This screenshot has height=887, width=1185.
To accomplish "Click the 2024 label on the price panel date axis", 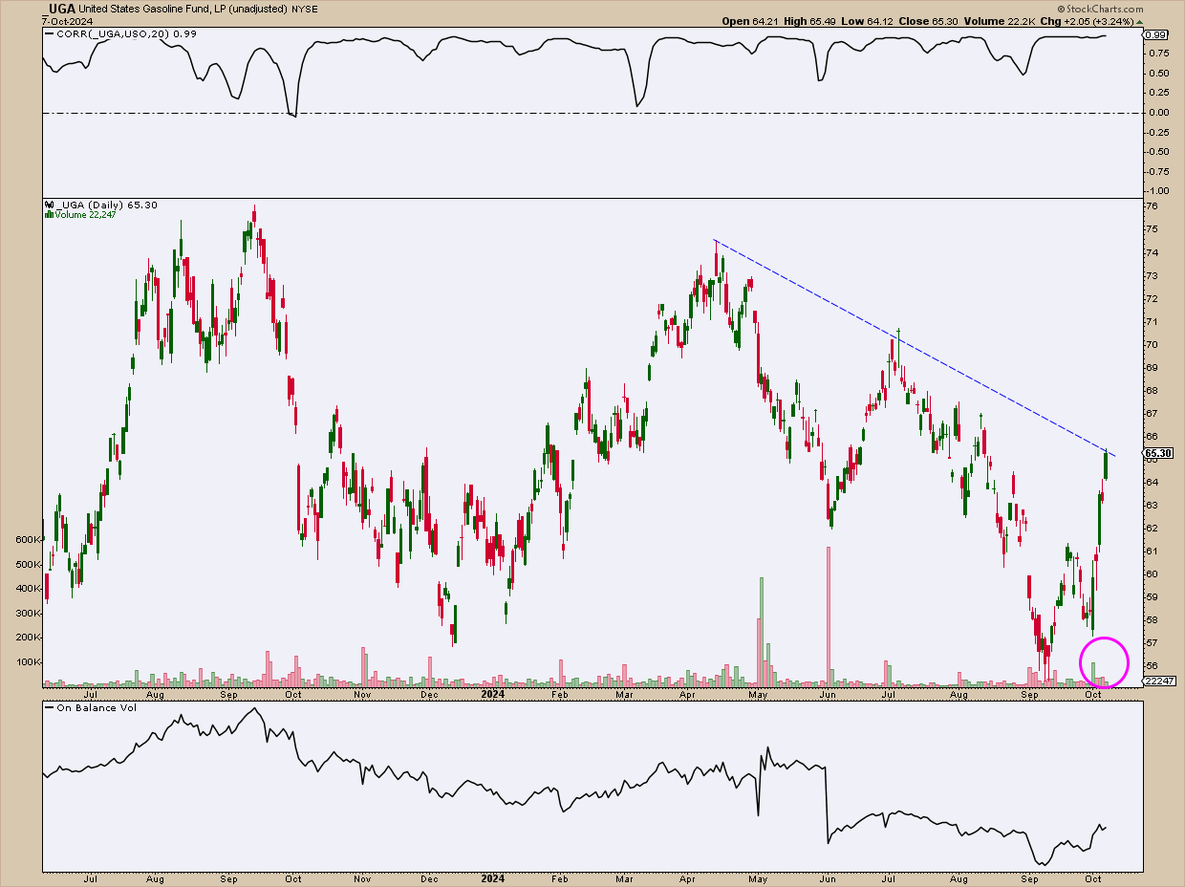I will coord(493,694).
